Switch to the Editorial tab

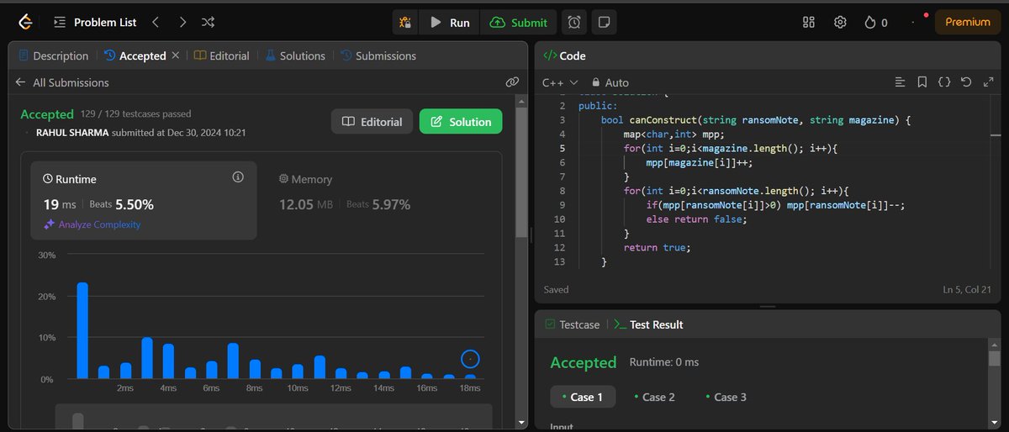(222, 55)
